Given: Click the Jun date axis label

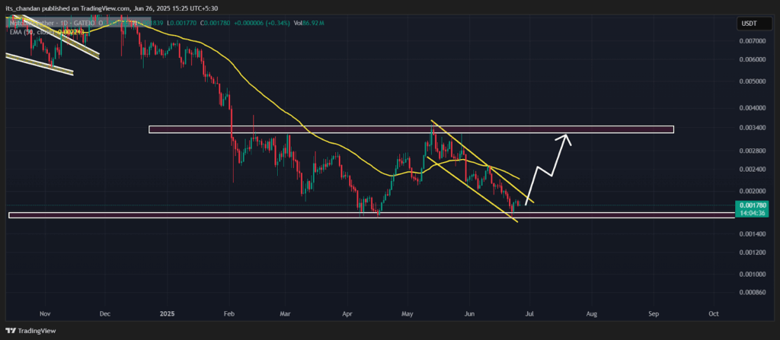Looking at the screenshot, I should (468, 314).
